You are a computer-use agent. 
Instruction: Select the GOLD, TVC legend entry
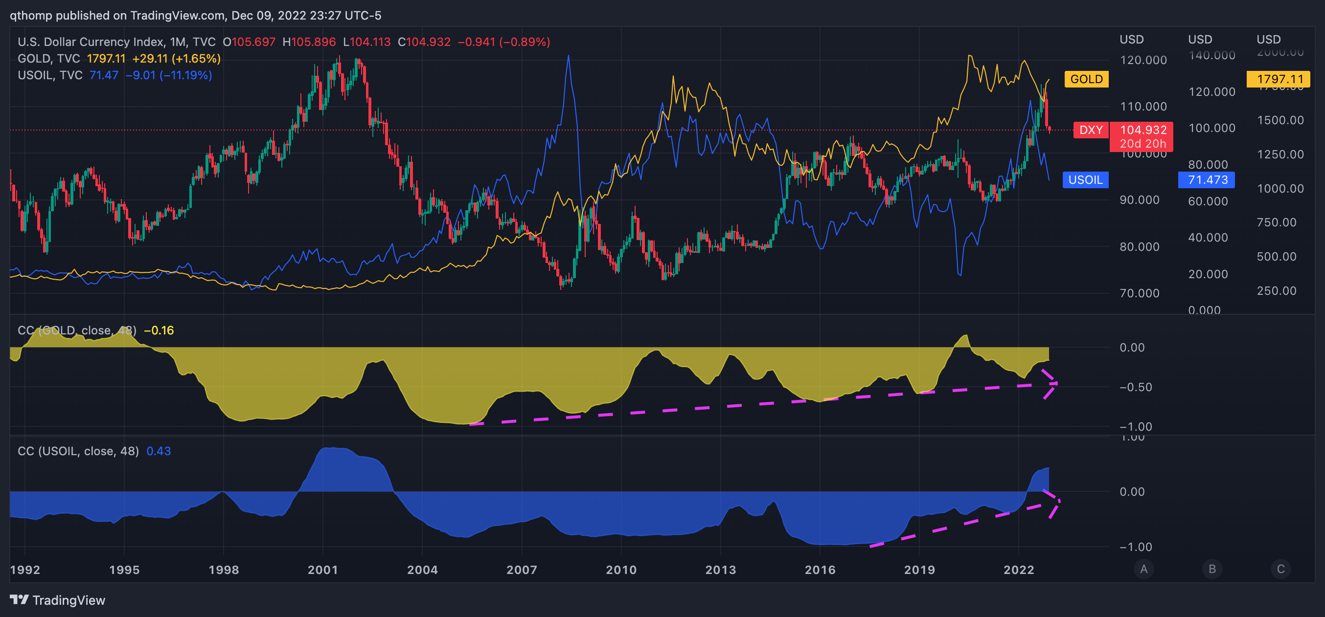[48, 59]
